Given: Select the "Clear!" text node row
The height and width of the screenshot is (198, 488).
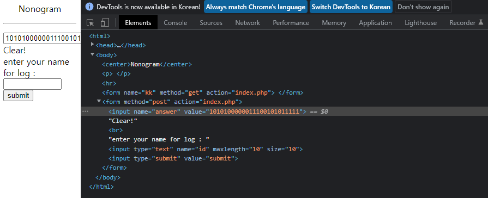Looking at the screenshot, I should click(285, 121).
